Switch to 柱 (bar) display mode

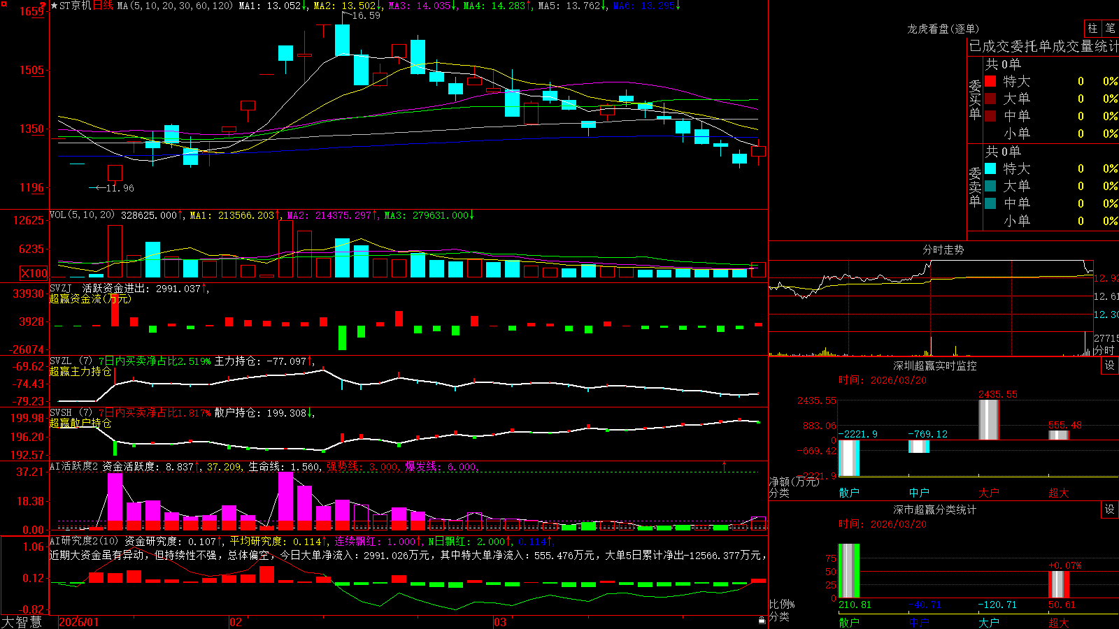coord(1092,28)
